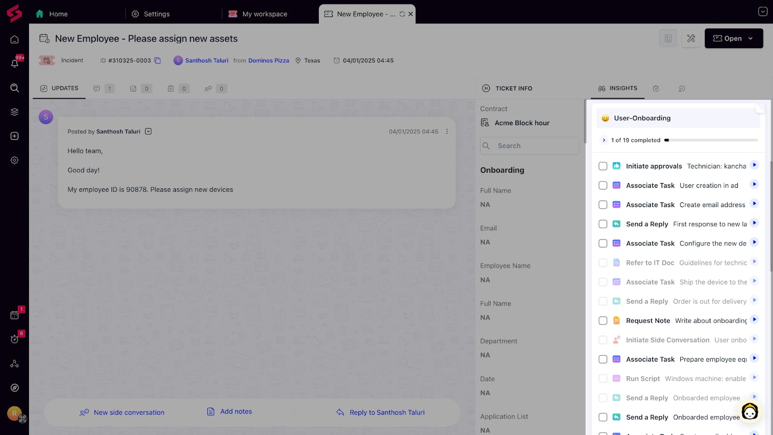The image size is (773, 435).
Task: Open the network hierarchy icon in sidebar
Action: click(x=14, y=364)
